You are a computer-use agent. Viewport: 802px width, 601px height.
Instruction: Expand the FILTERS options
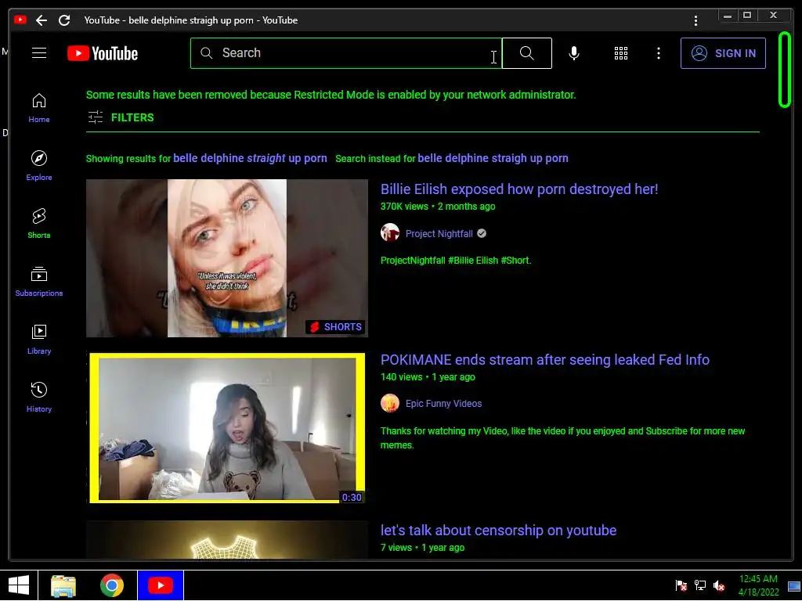click(x=121, y=117)
